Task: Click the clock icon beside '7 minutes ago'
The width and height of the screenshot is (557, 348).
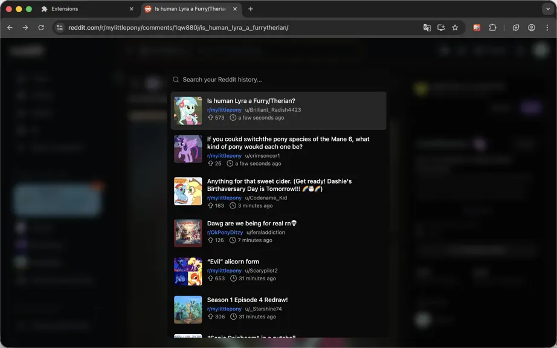Action: 233,240
